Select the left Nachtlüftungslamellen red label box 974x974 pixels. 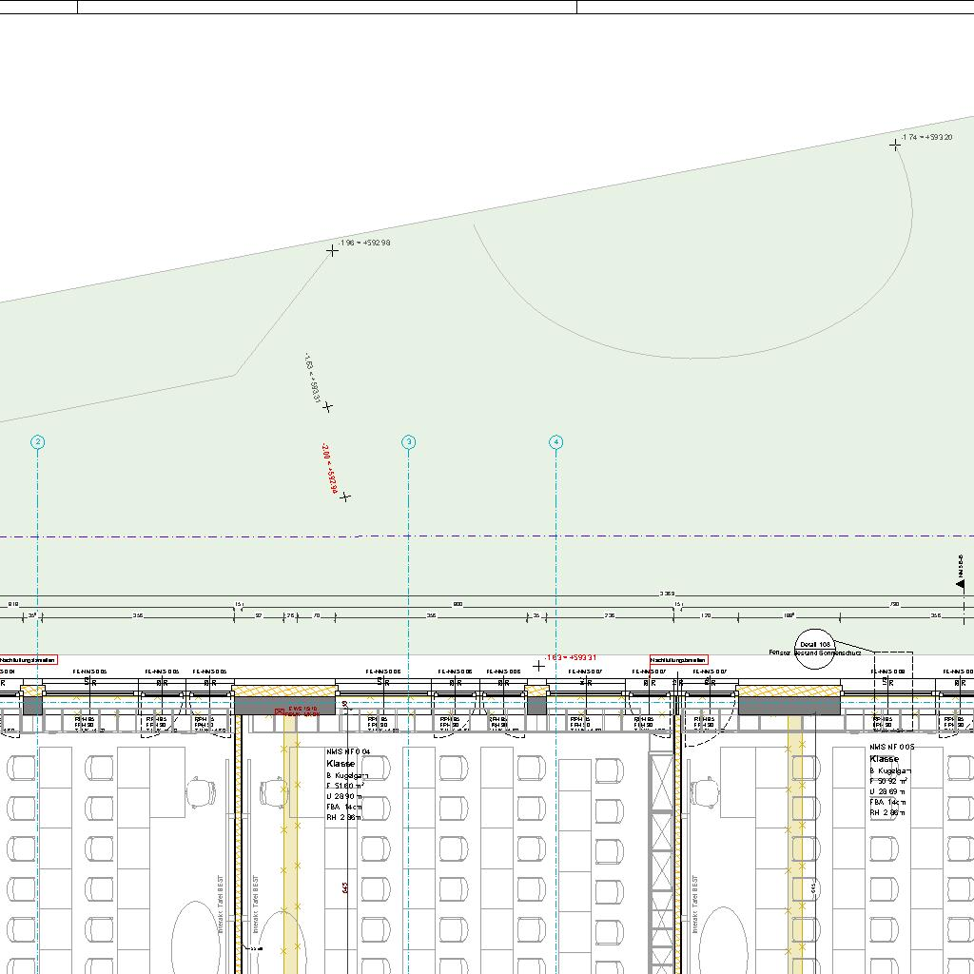coord(29,659)
